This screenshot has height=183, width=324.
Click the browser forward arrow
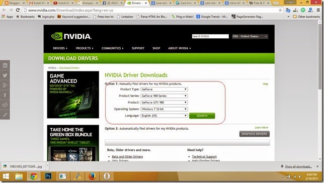click(11, 10)
